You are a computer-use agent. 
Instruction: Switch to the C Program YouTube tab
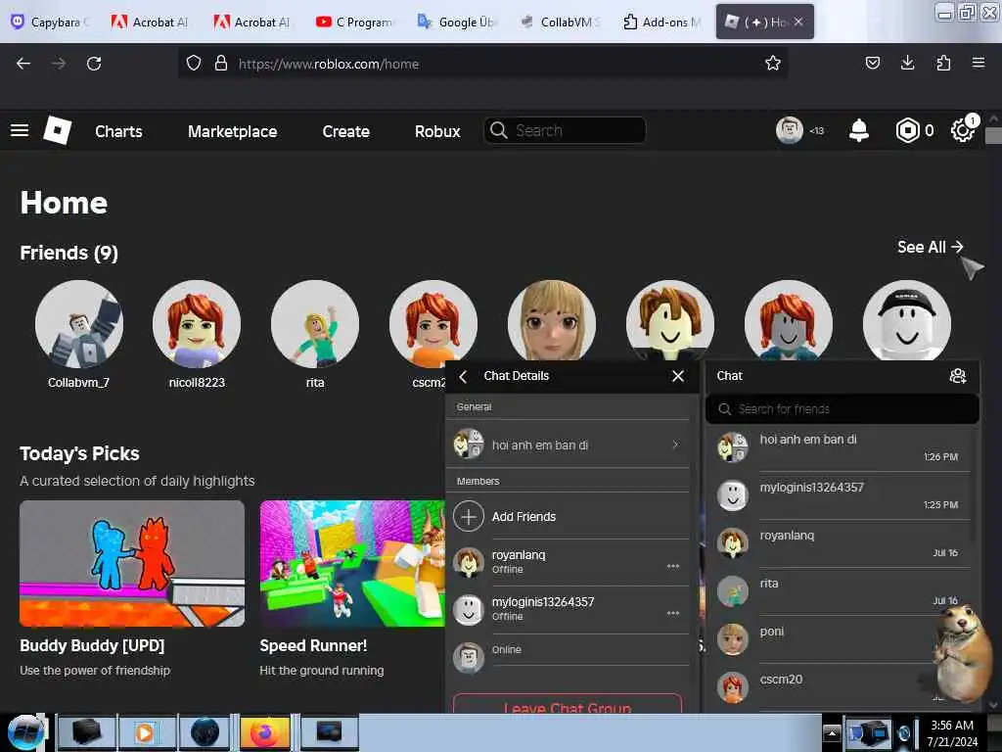(355, 22)
